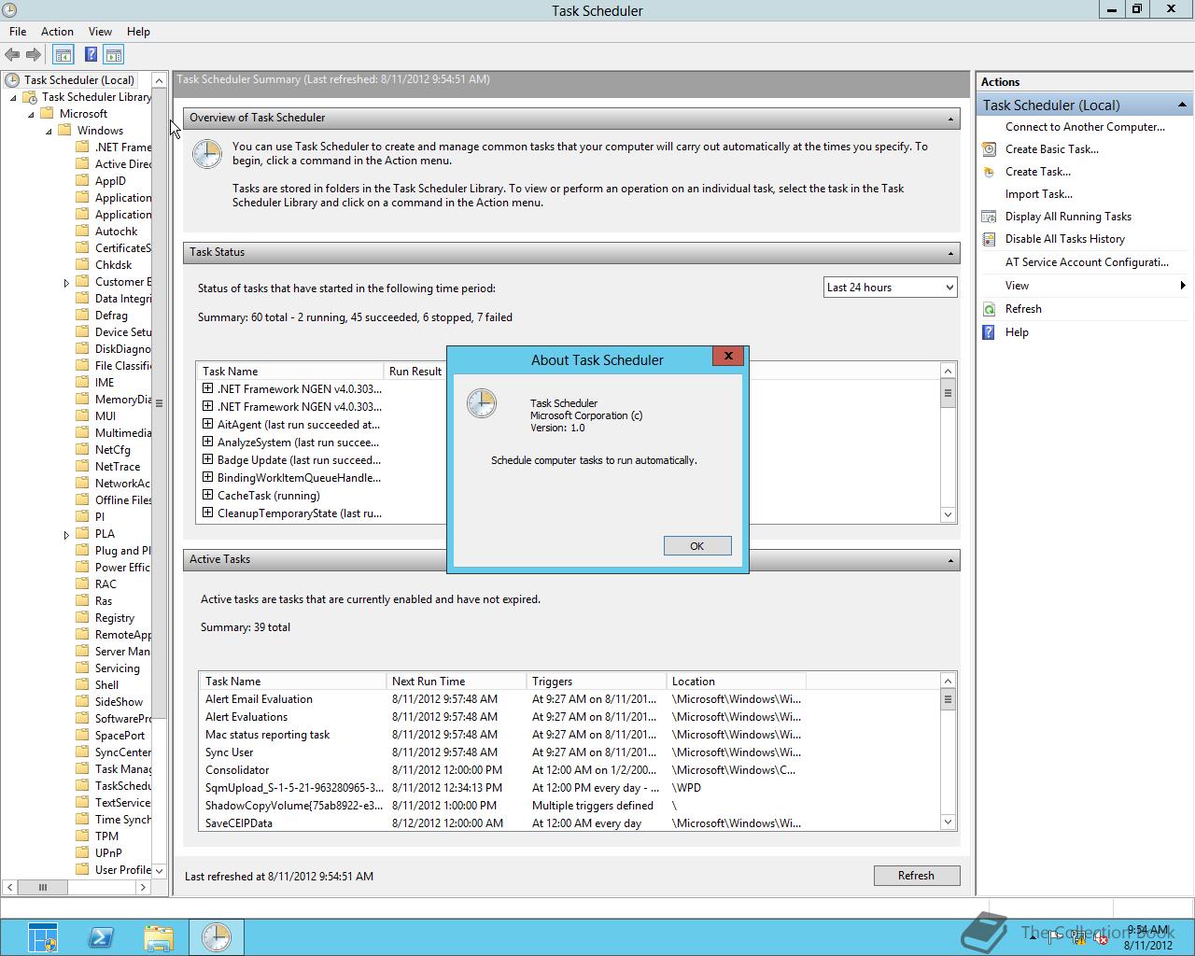
Task: Select Task Scheduler (Local) root node
Action: coord(78,80)
